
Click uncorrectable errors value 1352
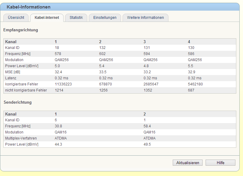pyautogui.click(x=148, y=90)
